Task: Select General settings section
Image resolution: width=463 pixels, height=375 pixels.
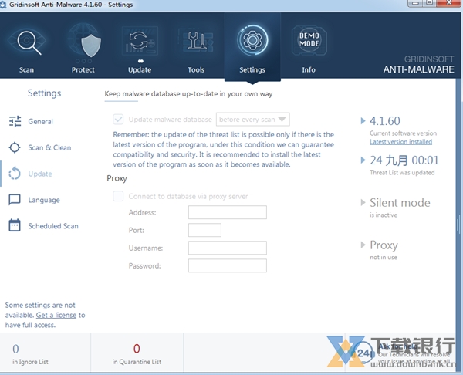Action: (x=40, y=121)
